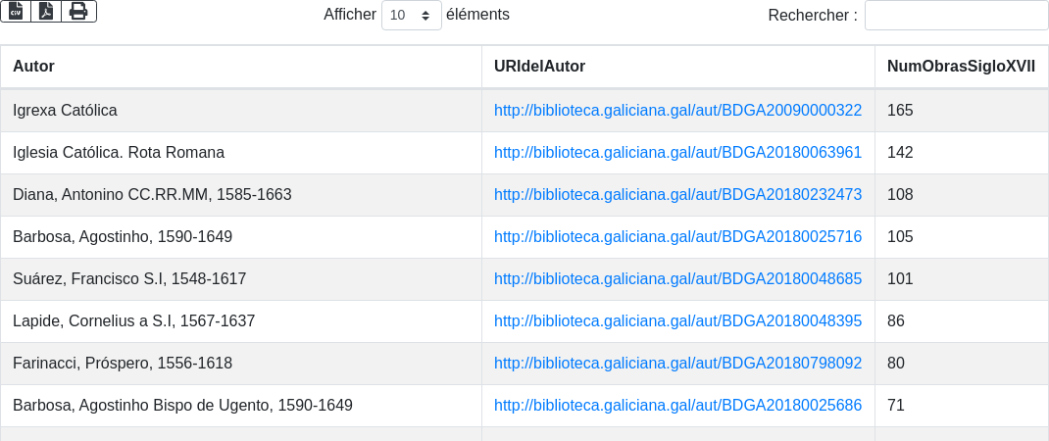1049x441 pixels.
Task: Select the Igrexa Católica author cell
Action: 65,111
